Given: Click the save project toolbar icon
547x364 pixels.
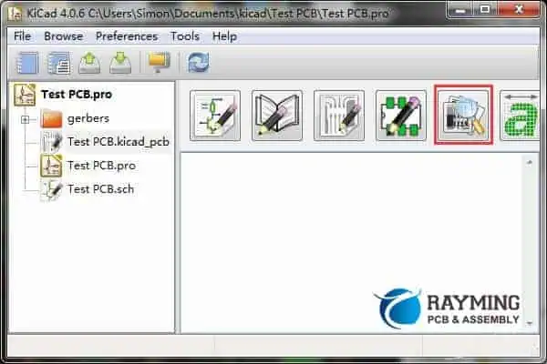Looking at the screenshot, I should [x=119, y=63].
